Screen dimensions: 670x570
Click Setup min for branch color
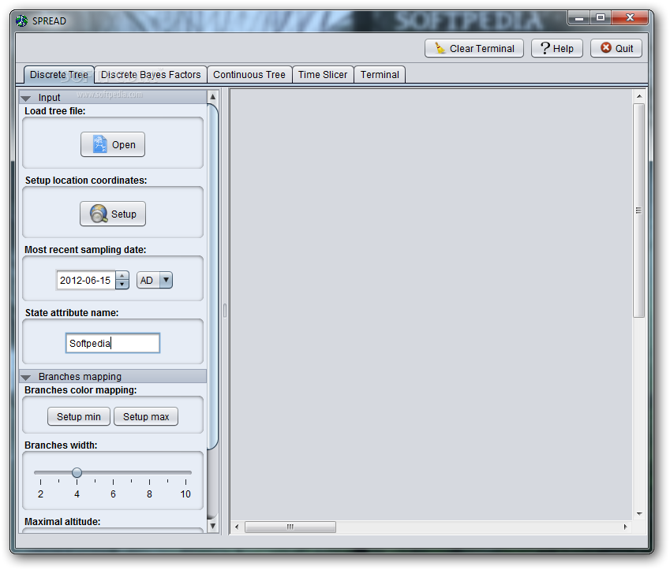point(79,417)
